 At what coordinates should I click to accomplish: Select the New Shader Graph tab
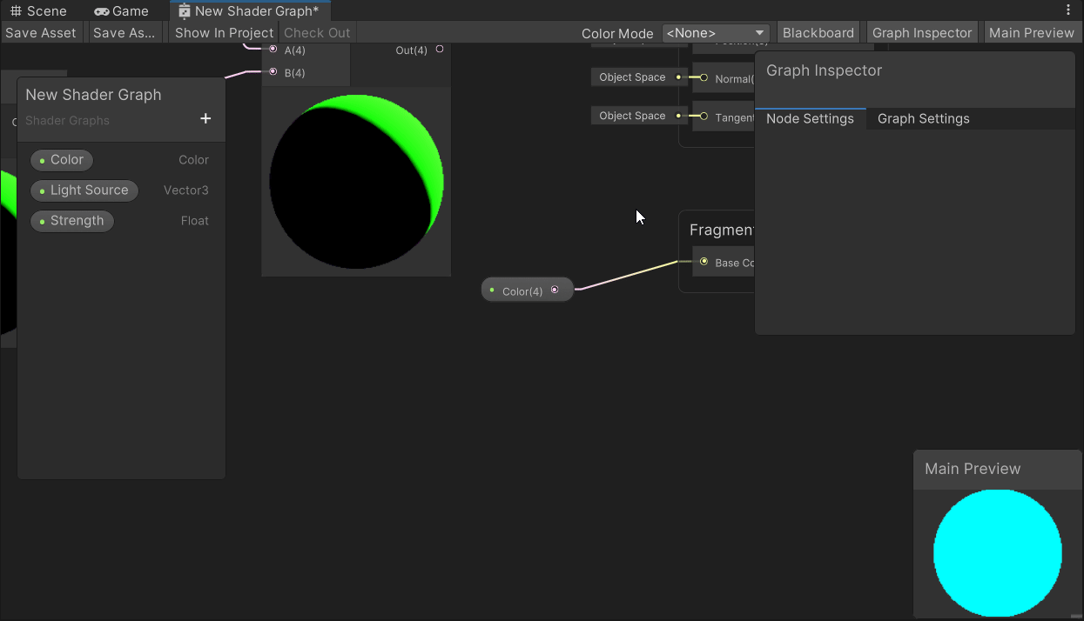pos(249,11)
